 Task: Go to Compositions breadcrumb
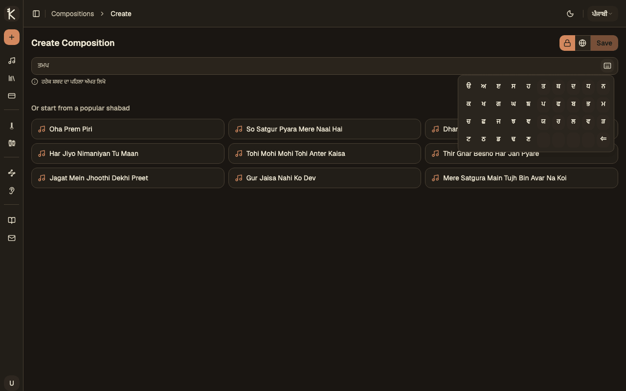pyautogui.click(x=72, y=14)
